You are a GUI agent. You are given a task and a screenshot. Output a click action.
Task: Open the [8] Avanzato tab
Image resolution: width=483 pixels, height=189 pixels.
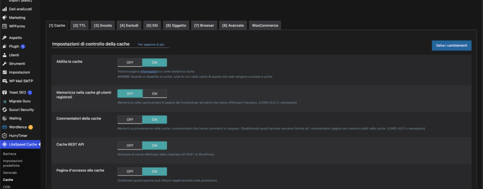pyautogui.click(x=233, y=25)
